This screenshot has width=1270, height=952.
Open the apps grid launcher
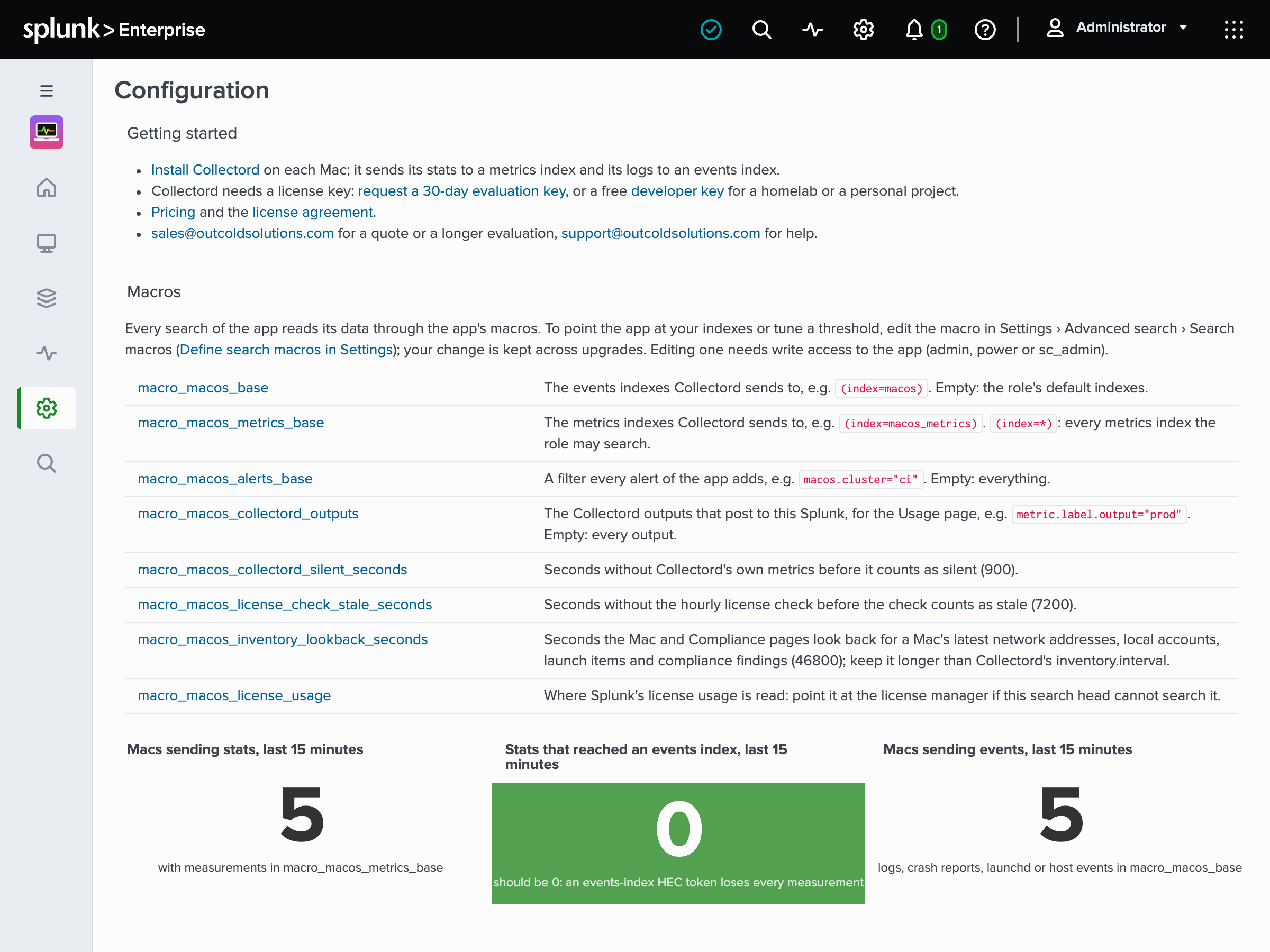click(1233, 29)
